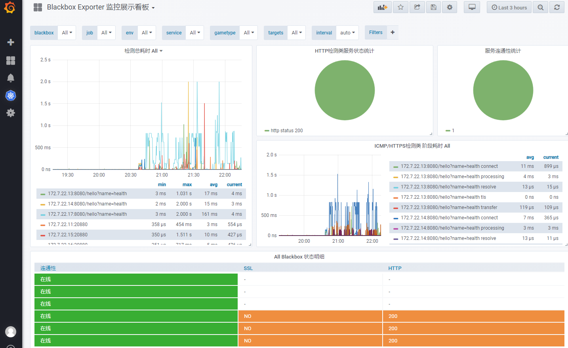This screenshot has height=348, width=568.
Task: Open dashboard settings gear
Action: [450, 7]
